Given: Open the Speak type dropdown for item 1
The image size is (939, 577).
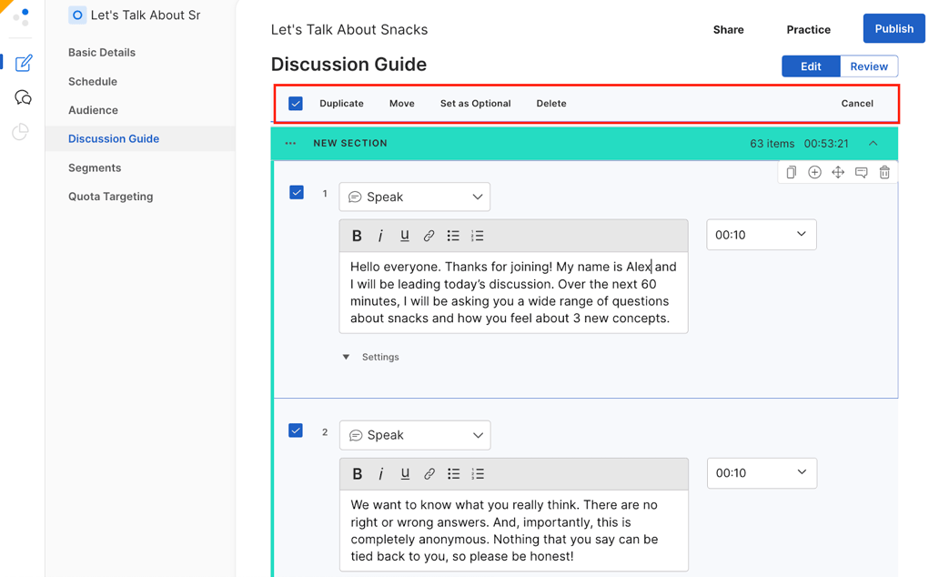Looking at the screenshot, I should [414, 197].
